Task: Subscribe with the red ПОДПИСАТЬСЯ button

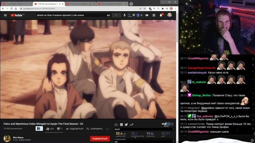Action: point(100,139)
